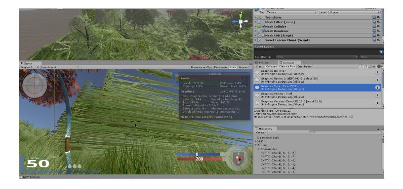This screenshot has height=189, width=403.
Task: Open the Gizmos dropdown in Game view
Action: (244, 67)
